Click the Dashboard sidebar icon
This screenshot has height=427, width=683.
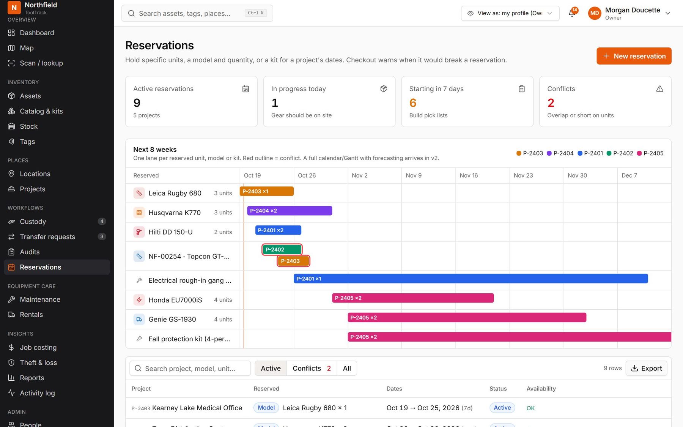tap(11, 33)
